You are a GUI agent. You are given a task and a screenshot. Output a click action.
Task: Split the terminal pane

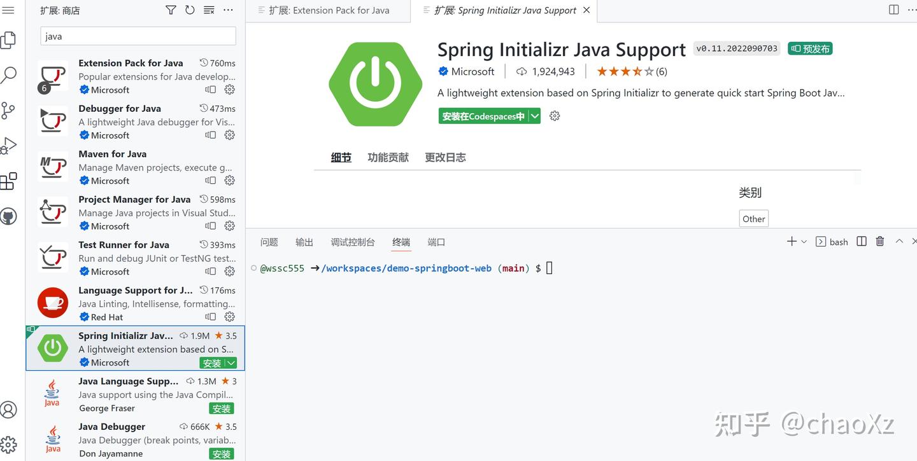861,241
